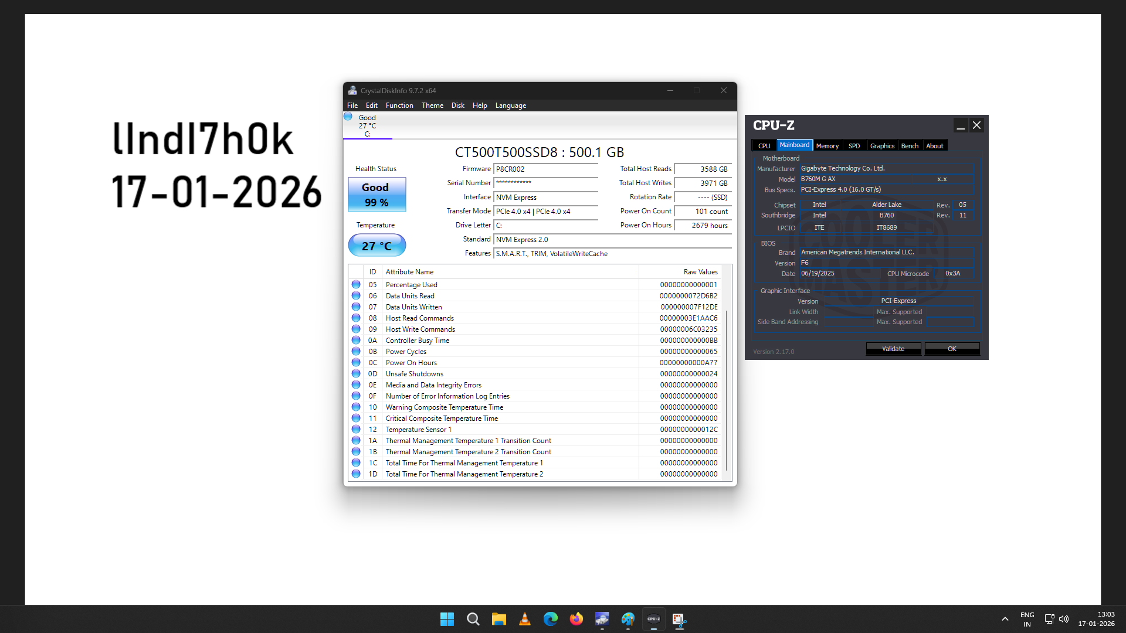Minimize the CPU-Z window

tap(961, 125)
